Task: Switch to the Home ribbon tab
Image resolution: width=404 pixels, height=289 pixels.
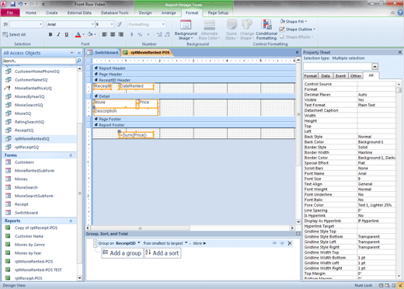Action: click(31, 12)
